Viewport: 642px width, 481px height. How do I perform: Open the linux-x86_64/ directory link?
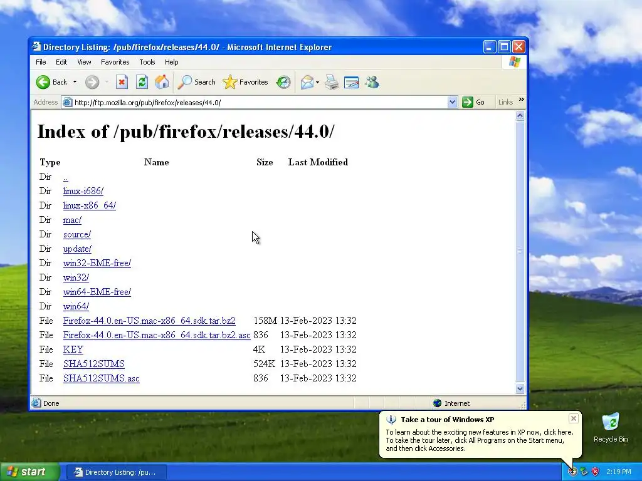[x=89, y=205]
